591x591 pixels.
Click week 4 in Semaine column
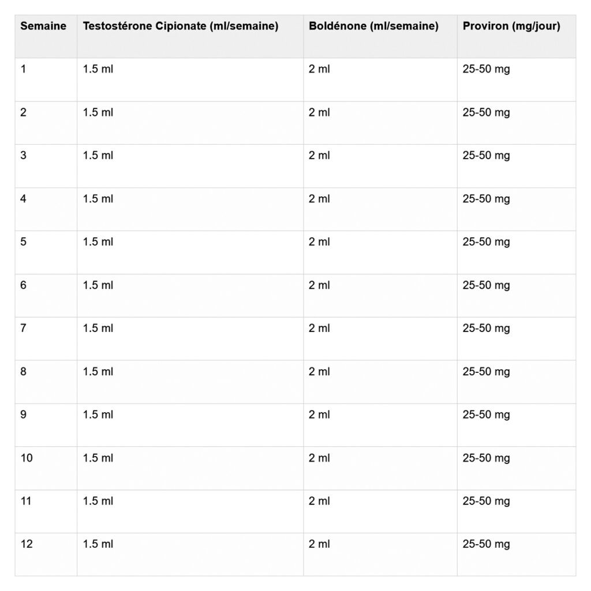point(24,199)
